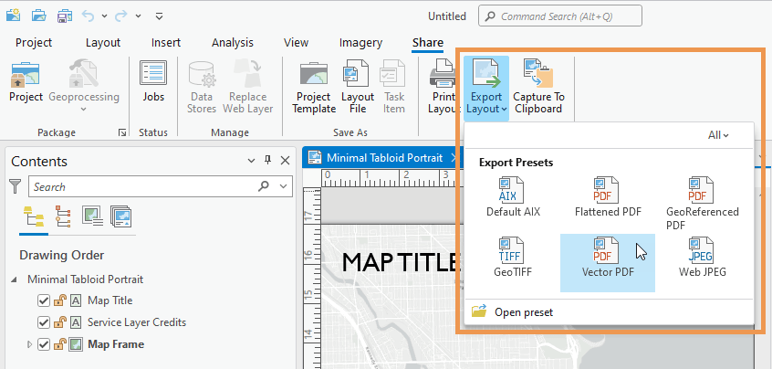Choose the Vector PDF export preset

(608, 262)
